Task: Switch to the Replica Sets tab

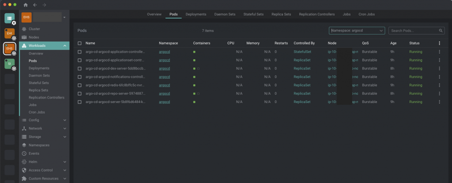Action: (x=281, y=14)
